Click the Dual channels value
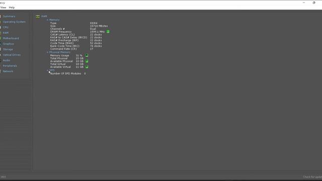 tap(93, 29)
